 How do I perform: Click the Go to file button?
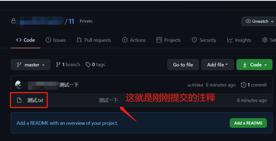(x=183, y=65)
